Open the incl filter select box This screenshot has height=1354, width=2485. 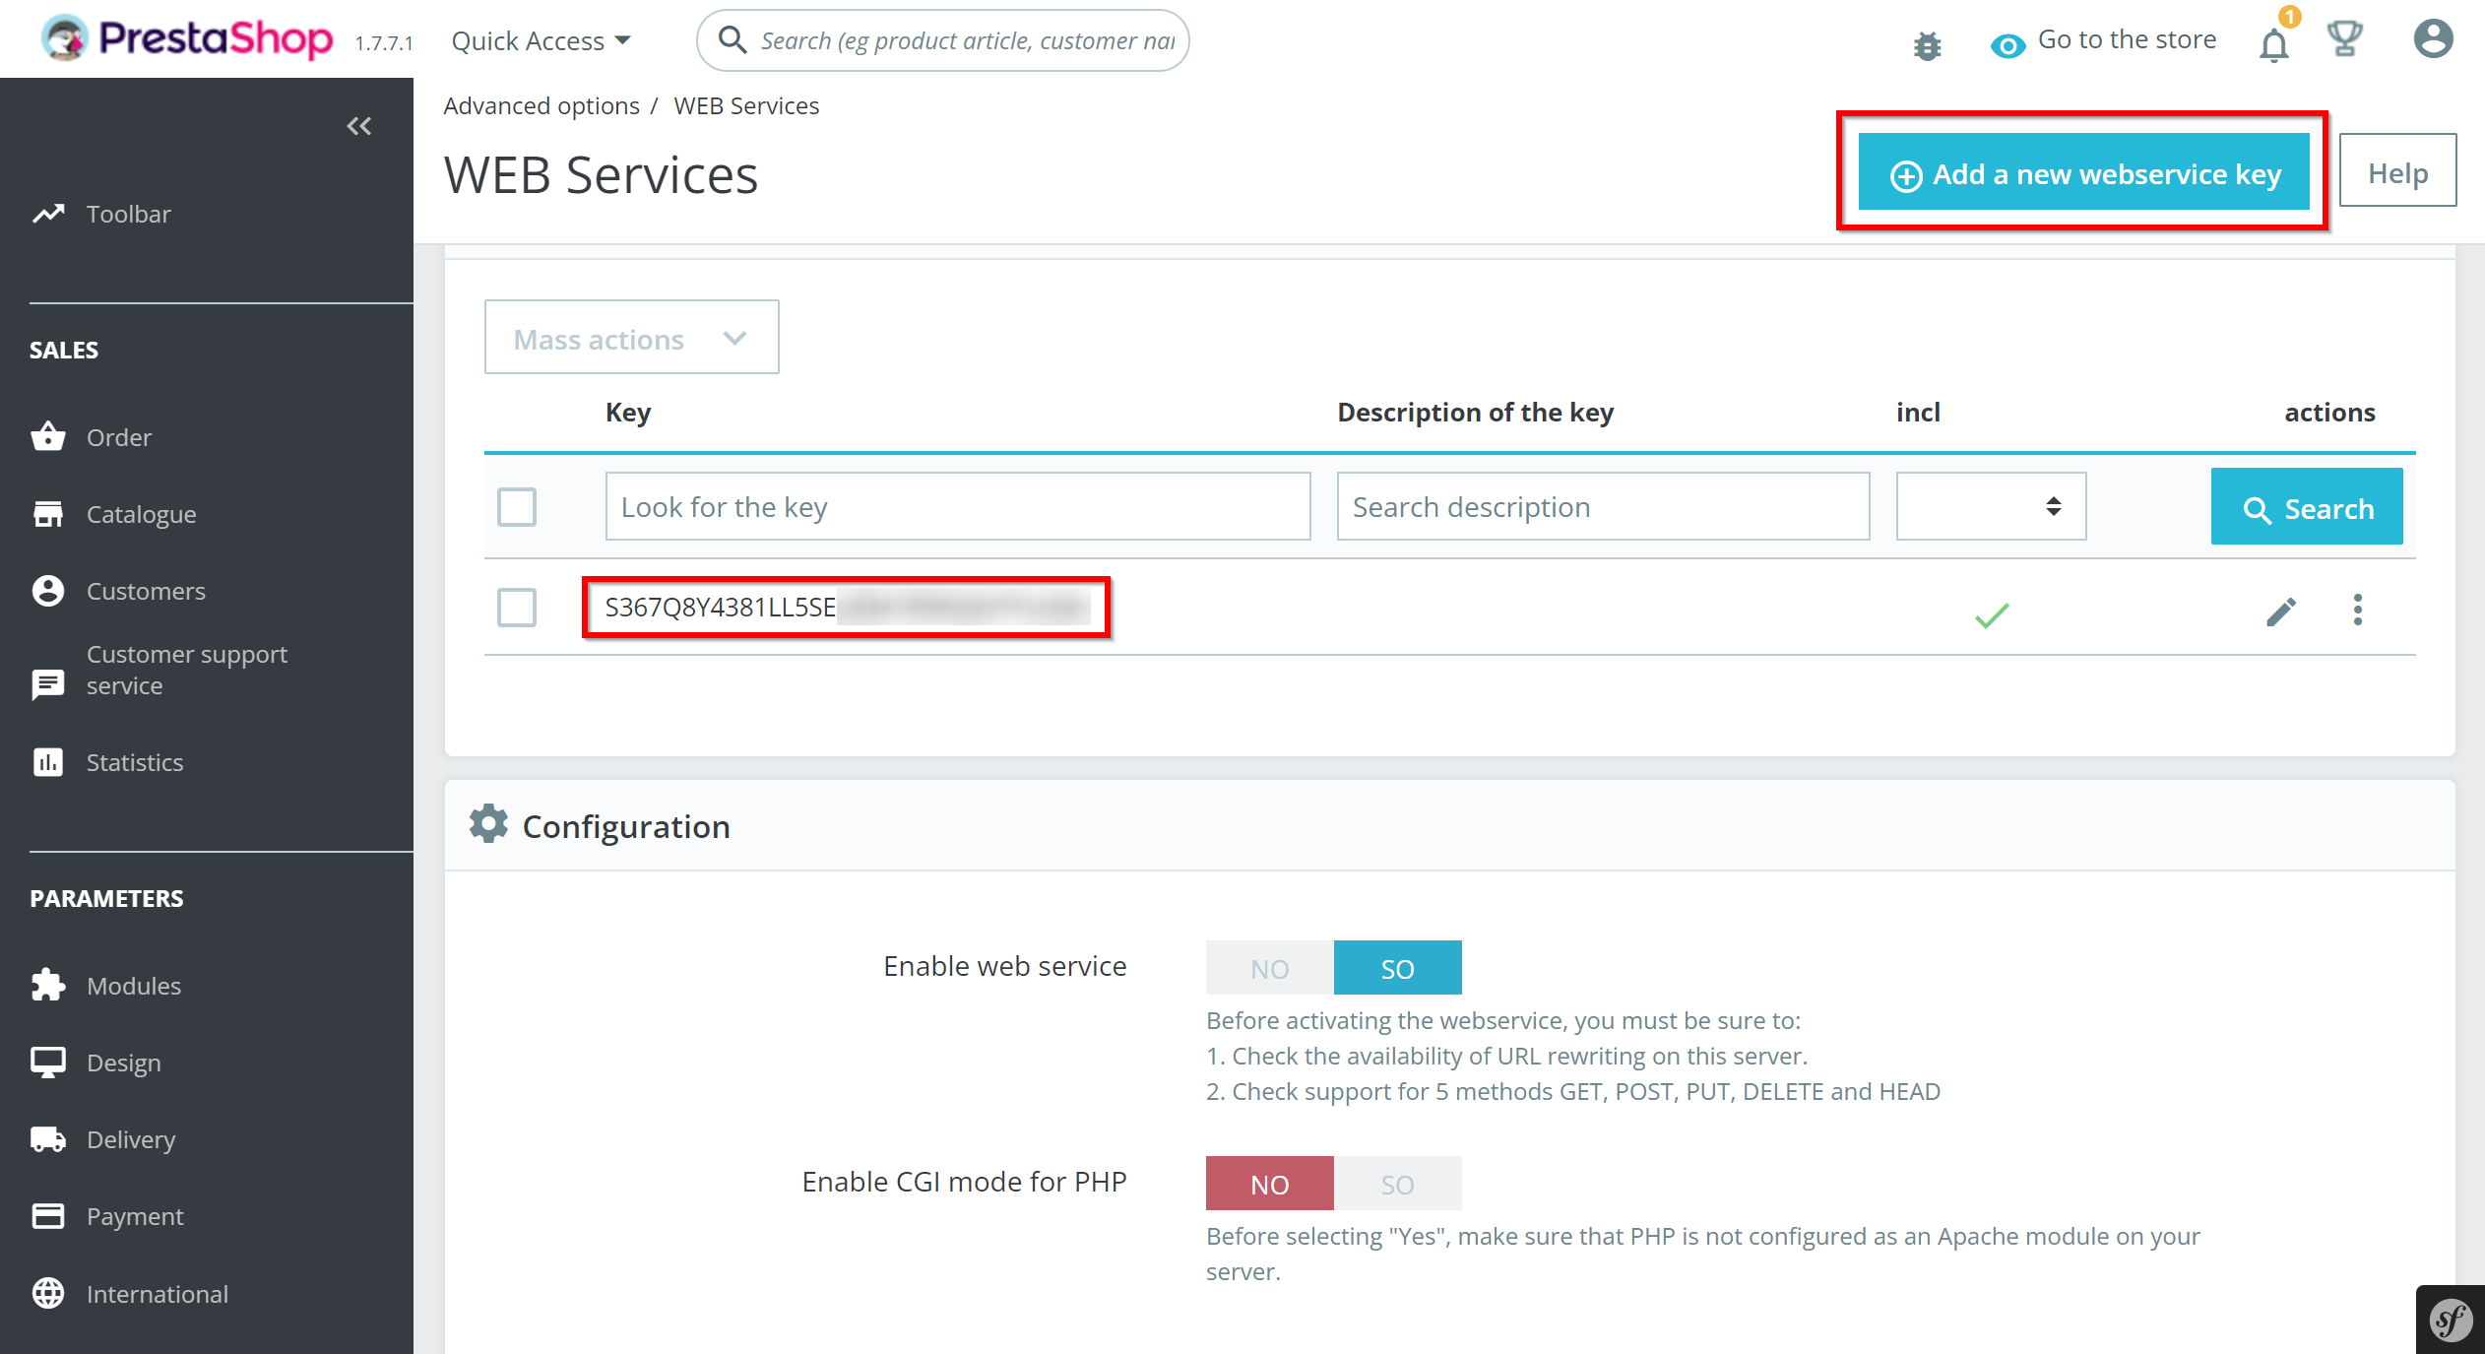coord(1991,506)
